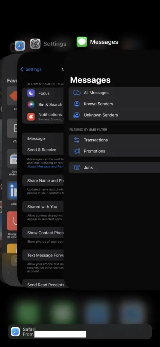Tap the Messages app title label
The width and height of the screenshot is (160, 347).
pyautogui.click(x=104, y=42)
